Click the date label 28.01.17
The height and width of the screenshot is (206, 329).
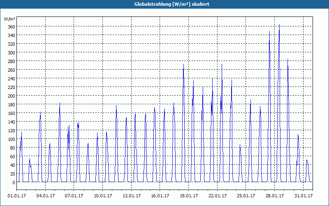tap(275, 196)
